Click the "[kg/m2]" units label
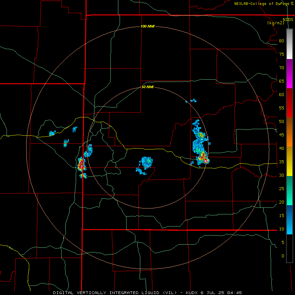 pos(276,23)
